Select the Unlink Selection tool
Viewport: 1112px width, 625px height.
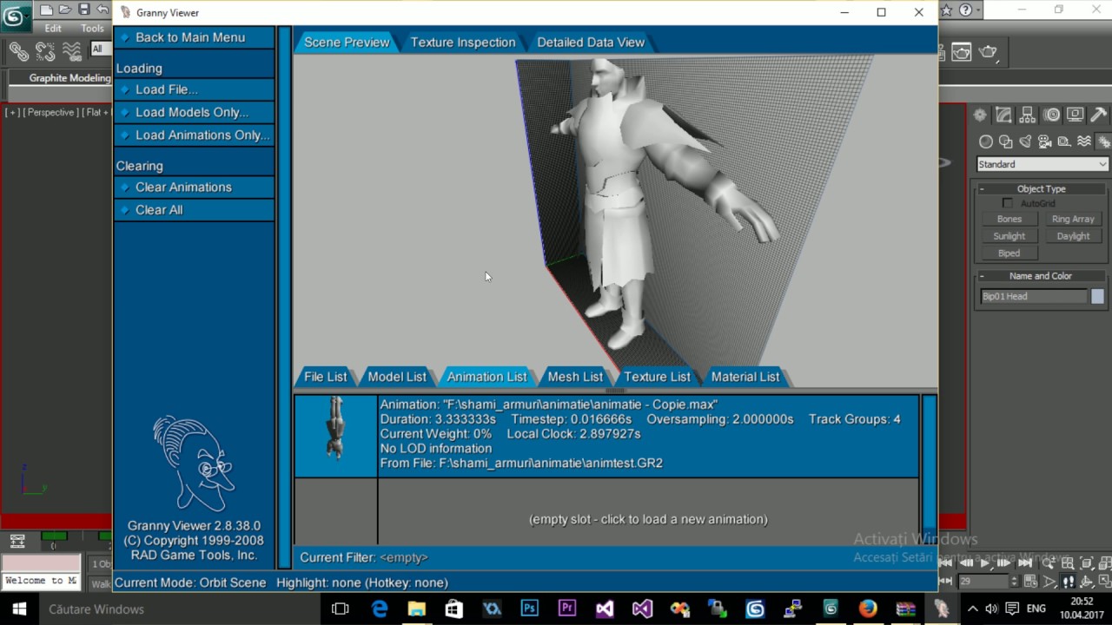[x=45, y=52]
